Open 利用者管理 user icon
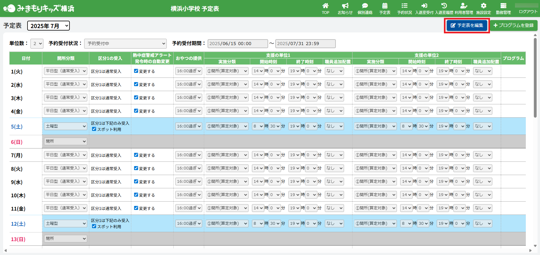 coord(463,6)
